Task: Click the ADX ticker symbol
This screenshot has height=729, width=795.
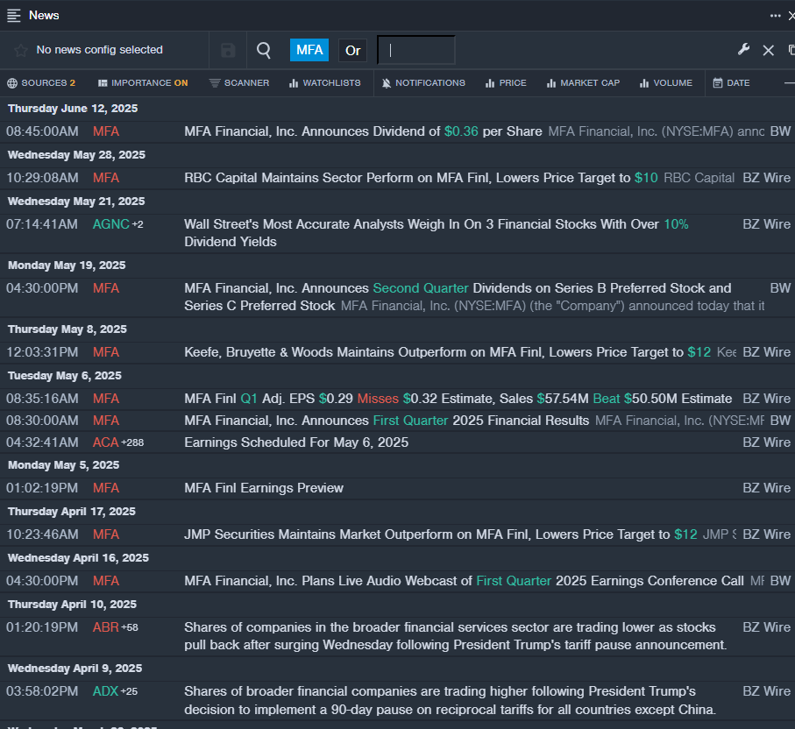Action: tap(105, 691)
